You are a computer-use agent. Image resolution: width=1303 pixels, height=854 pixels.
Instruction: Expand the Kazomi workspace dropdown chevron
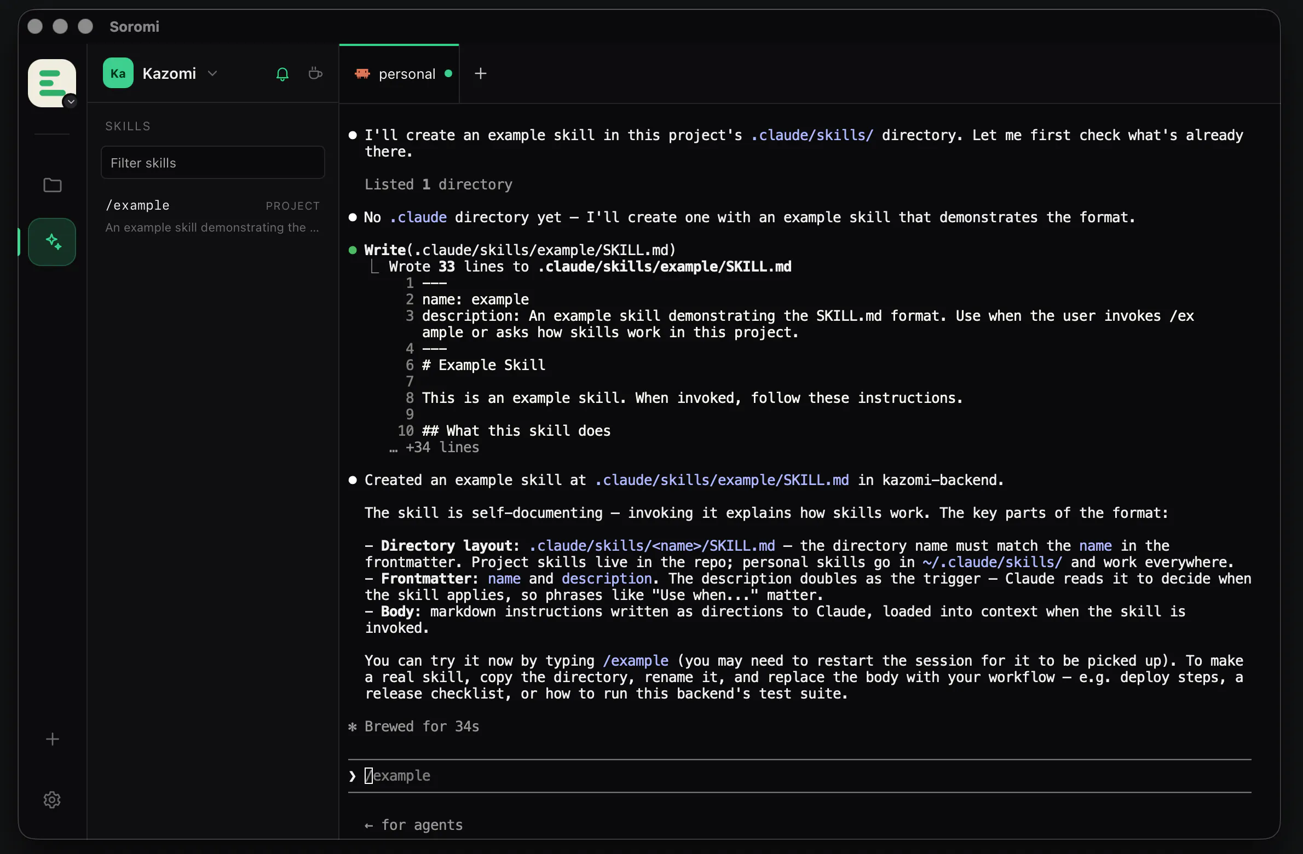pos(213,73)
